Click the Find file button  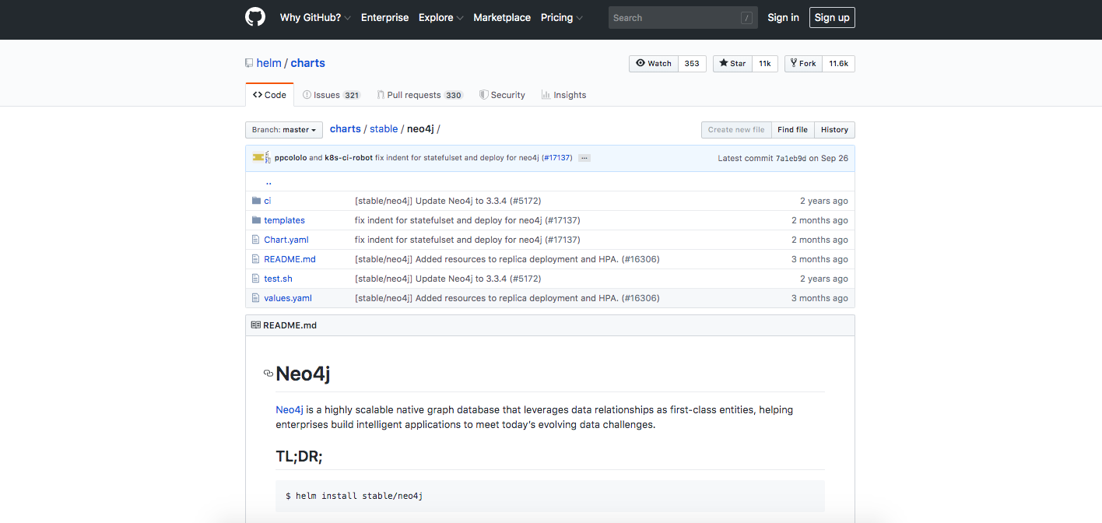click(x=792, y=130)
